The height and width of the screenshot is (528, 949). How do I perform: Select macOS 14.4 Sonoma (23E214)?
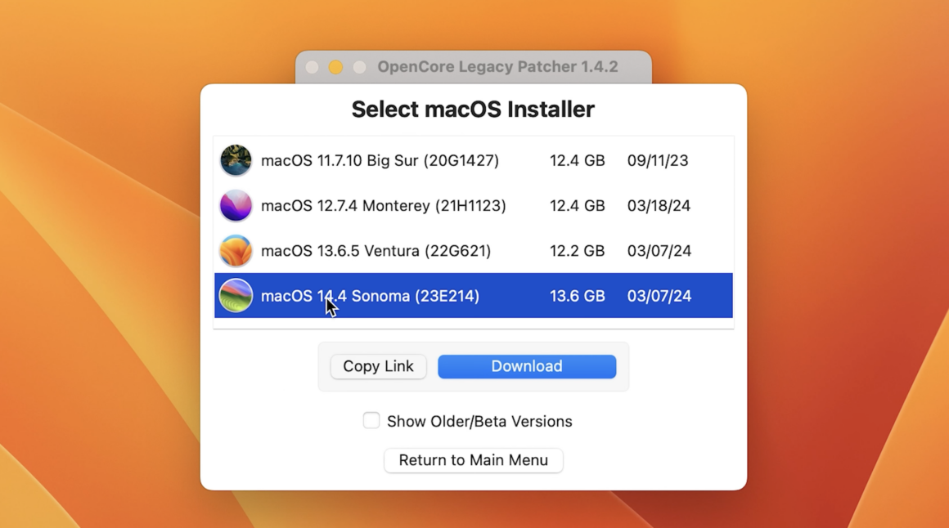click(x=474, y=296)
